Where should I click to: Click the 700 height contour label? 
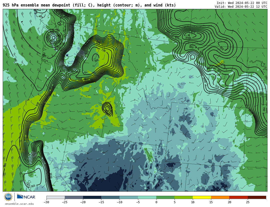click(96, 61)
